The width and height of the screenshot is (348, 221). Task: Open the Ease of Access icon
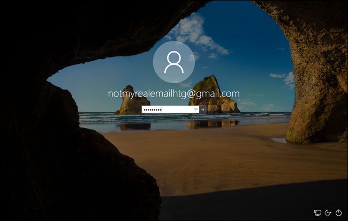click(x=328, y=213)
